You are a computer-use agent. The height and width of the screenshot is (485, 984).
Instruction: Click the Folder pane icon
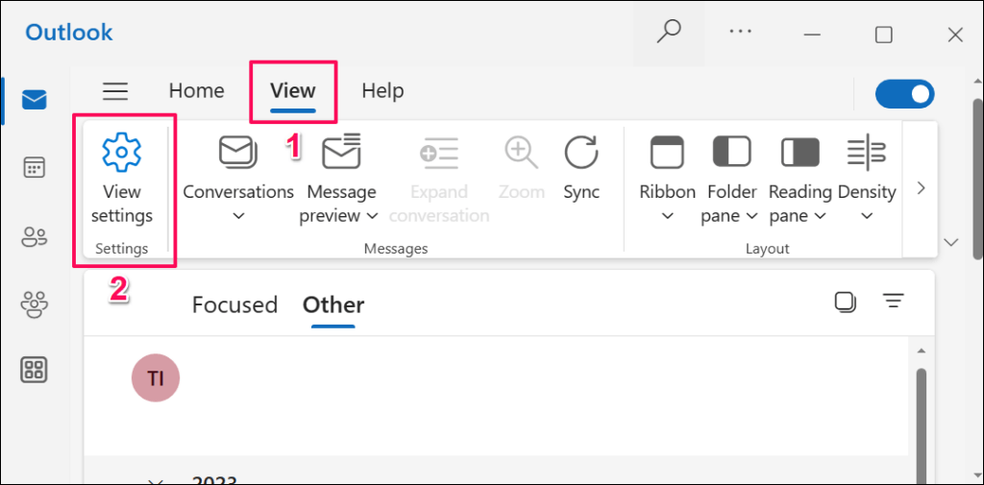[731, 152]
